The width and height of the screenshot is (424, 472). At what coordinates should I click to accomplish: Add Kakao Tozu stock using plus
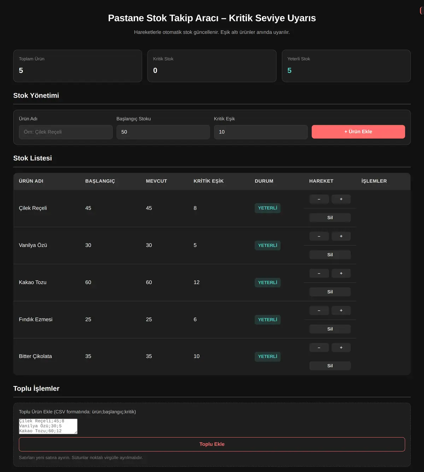click(341, 273)
